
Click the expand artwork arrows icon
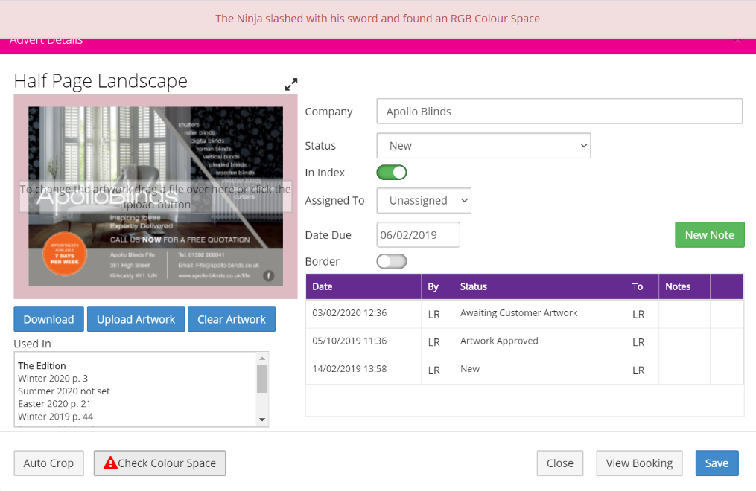(x=291, y=85)
